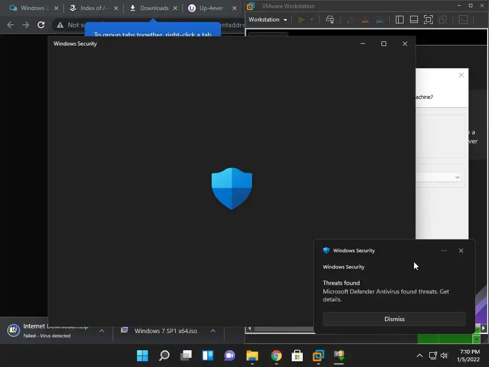Image resolution: width=489 pixels, height=367 pixels.
Task: Toggle the VMware library sidebar icon
Action: [x=400, y=20]
